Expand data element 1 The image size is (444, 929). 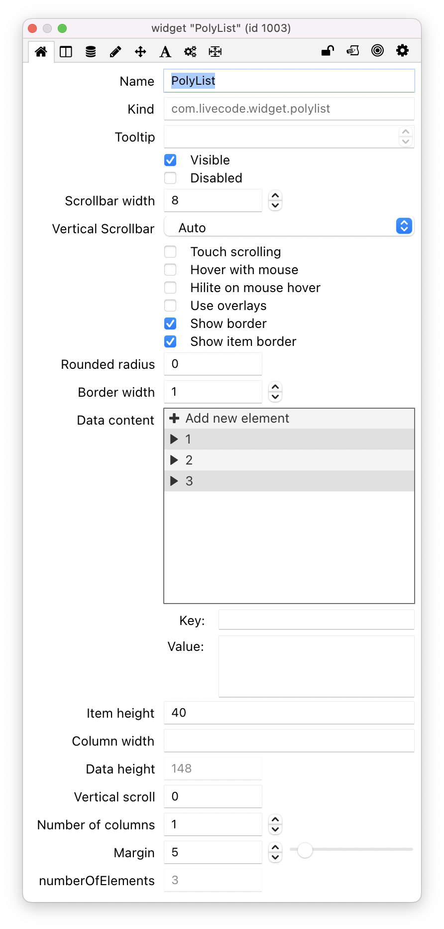[x=174, y=439]
